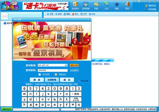Click the 后退 back navigation button

coord(50,14)
